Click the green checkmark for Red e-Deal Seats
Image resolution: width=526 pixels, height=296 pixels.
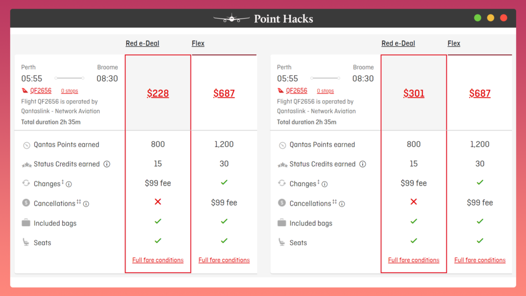pos(158,240)
